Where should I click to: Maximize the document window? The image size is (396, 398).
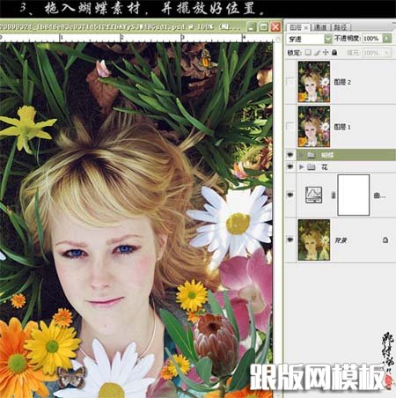(x=263, y=26)
